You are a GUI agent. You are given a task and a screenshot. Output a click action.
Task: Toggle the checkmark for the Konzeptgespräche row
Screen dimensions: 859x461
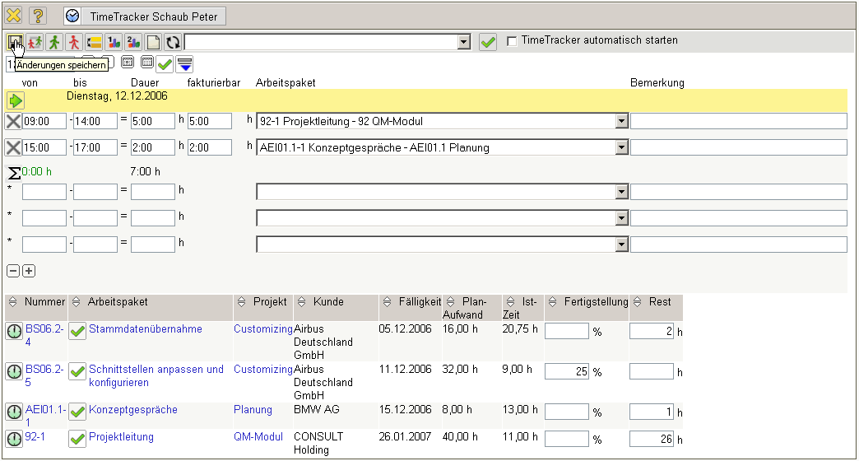[77, 411]
